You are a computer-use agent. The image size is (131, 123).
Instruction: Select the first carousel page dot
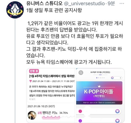97,78
